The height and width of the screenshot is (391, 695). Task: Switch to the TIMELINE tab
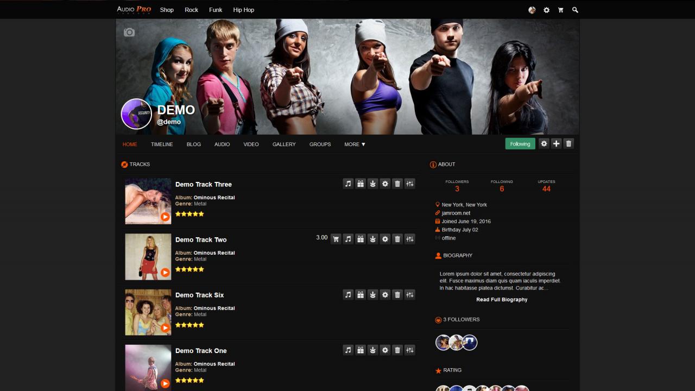(x=162, y=144)
